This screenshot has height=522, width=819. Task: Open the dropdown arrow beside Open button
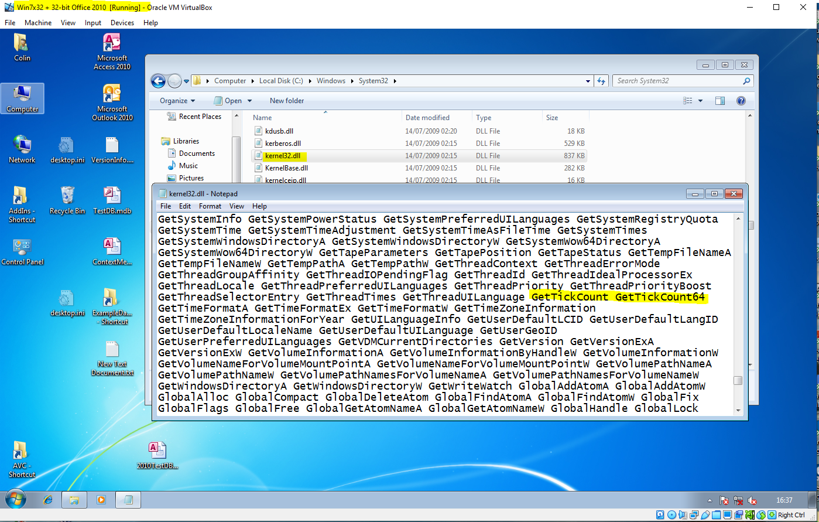pyautogui.click(x=249, y=101)
